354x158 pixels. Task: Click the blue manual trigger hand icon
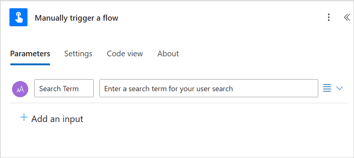point(18,17)
